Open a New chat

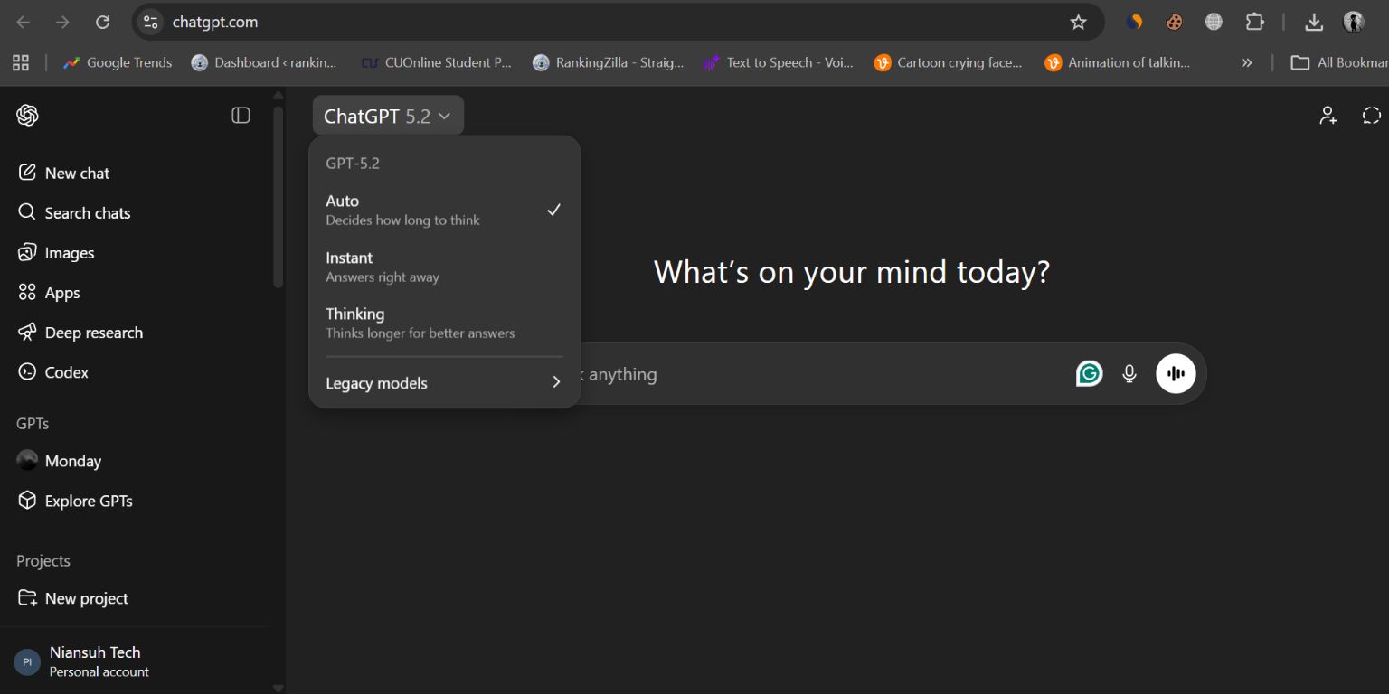pos(77,173)
